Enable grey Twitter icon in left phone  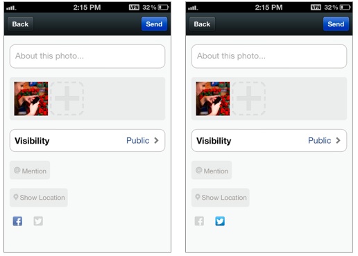click(38, 221)
